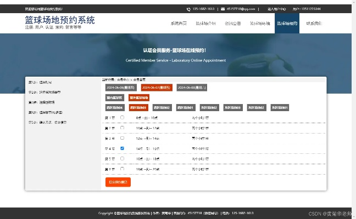
Task: Tick the session 6 checkbox (18–20点)
Action: [x=122, y=169]
